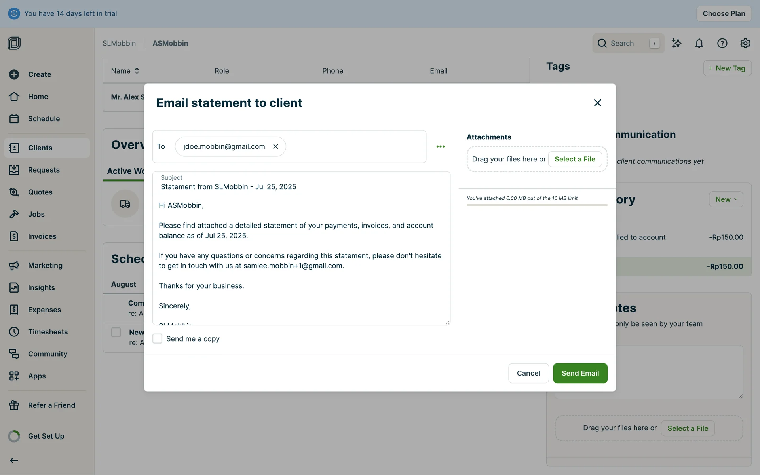760x475 pixels.
Task: Open the settings gear icon
Action: (745, 43)
